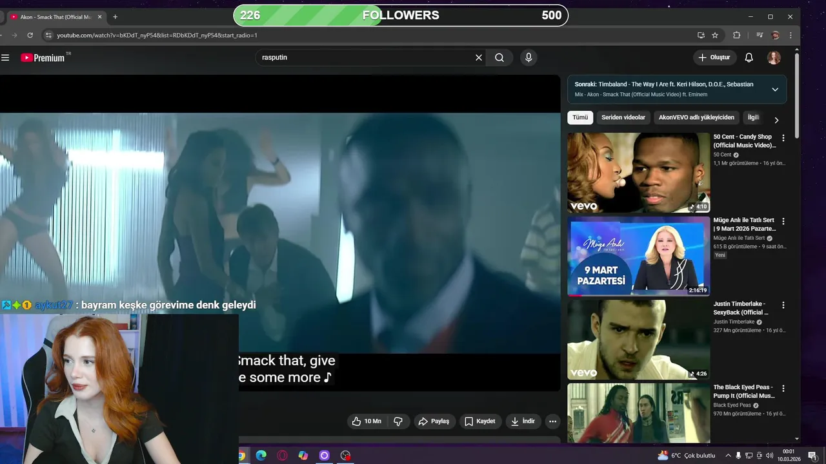Open options menu for Müge Anlı video
The height and width of the screenshot is (464, 826).
click(783, 221)
